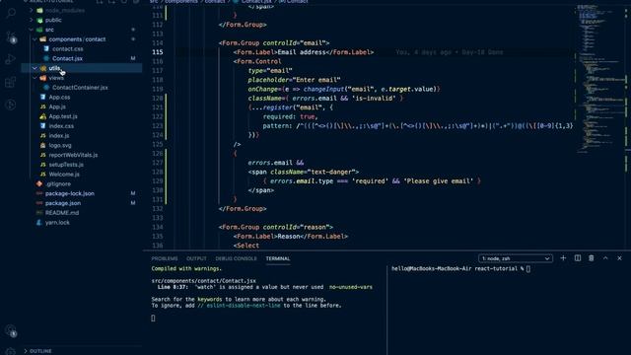Switch to the TERMINAL tab
631x355 pixels.
tap(278, 258)
